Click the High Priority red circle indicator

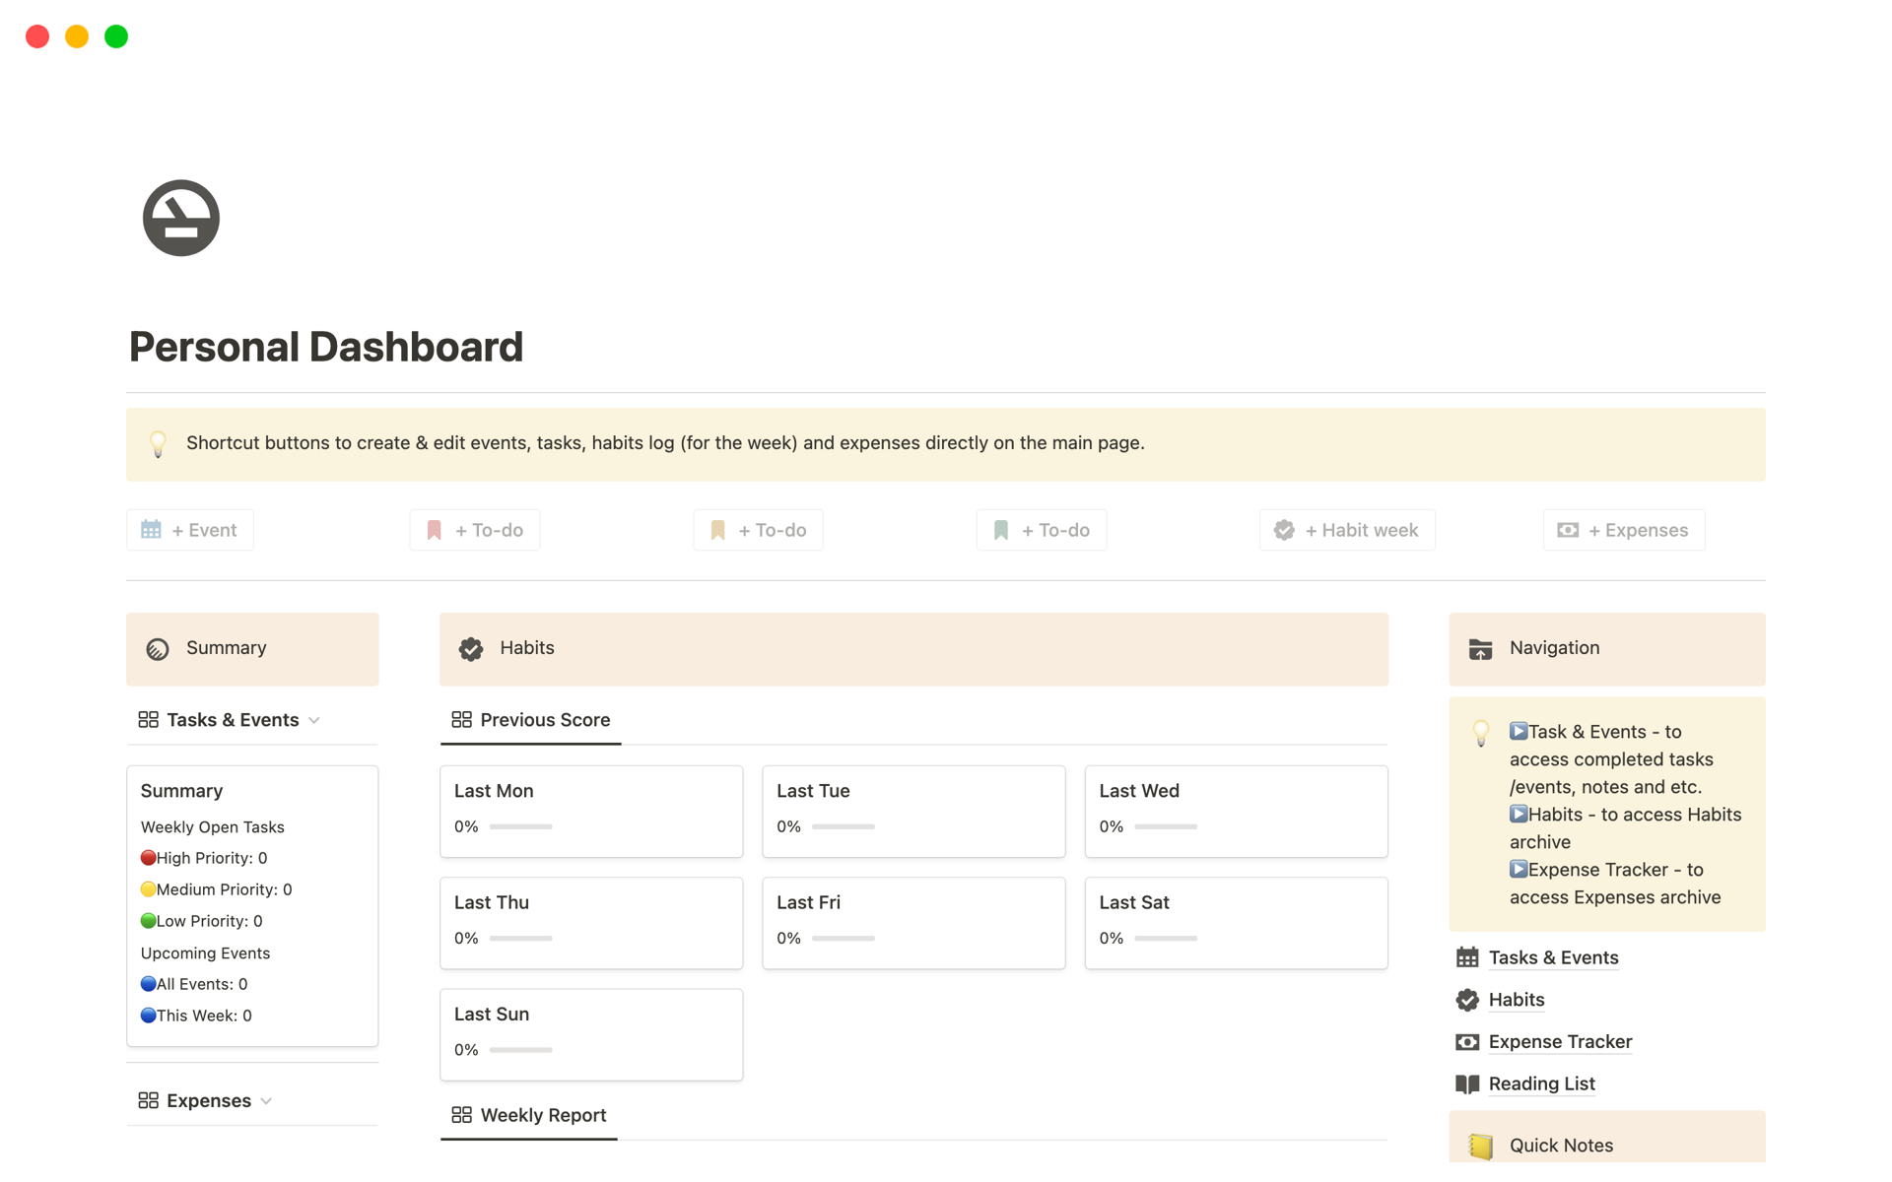[148, 857]
